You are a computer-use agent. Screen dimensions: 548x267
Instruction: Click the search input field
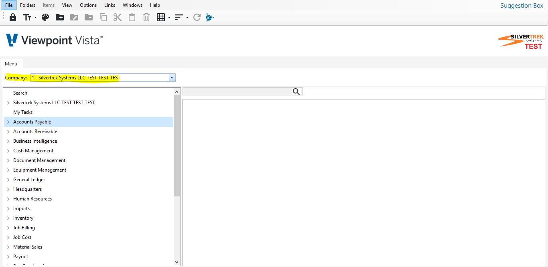pos(237,91)
